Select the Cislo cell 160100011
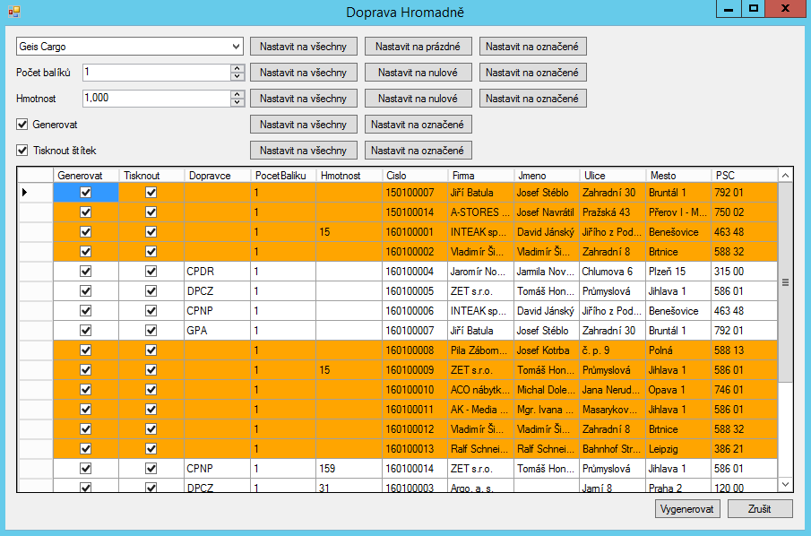This screenshot has width=811, height=536. click(415, 410)
